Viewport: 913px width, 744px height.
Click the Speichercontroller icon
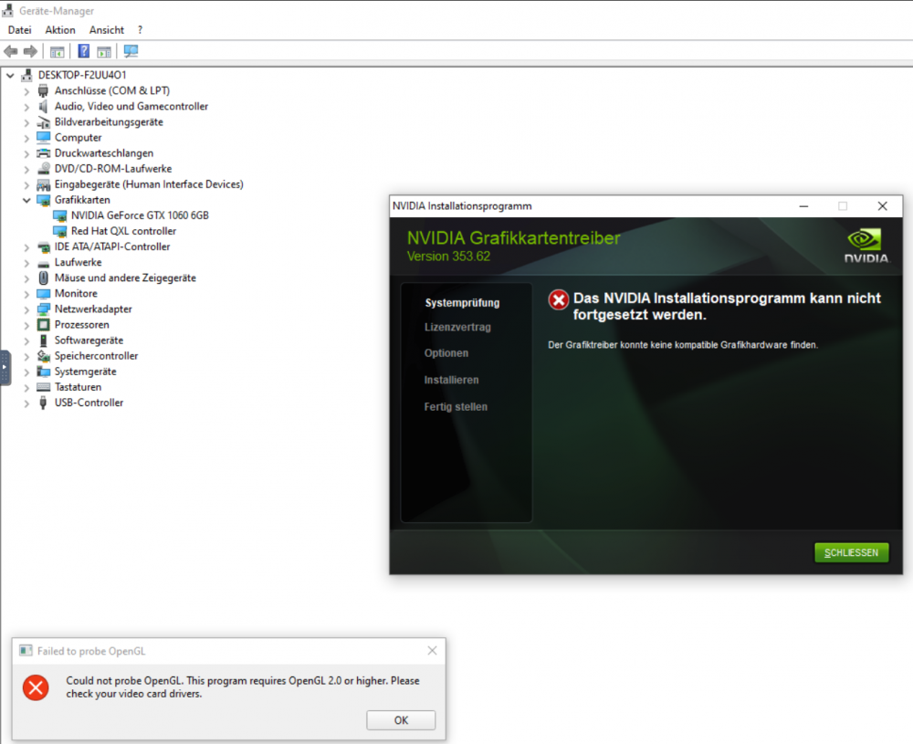pos(43,356)
